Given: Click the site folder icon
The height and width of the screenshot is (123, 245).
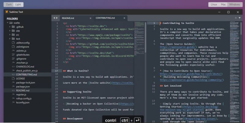Looking at the screenshot, I should tap(13, 31).
